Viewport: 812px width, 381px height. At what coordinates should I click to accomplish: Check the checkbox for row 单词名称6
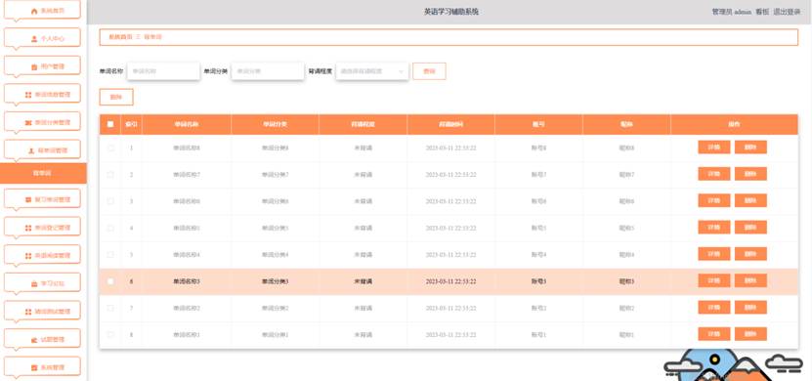pos(110,201)
